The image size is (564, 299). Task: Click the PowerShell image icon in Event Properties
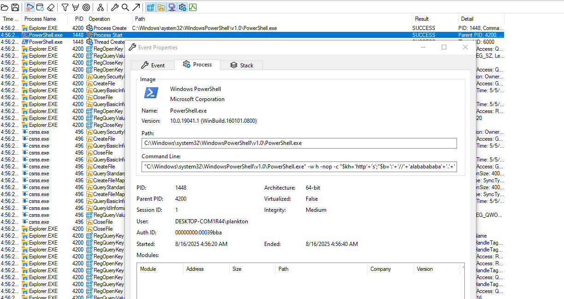(x=151, y=93)
